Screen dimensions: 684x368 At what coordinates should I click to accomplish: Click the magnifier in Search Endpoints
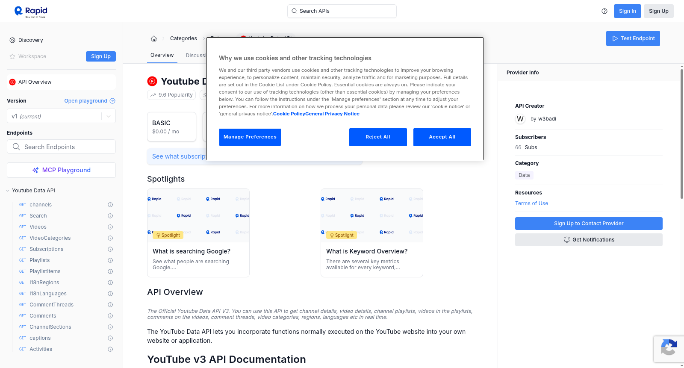16,147
